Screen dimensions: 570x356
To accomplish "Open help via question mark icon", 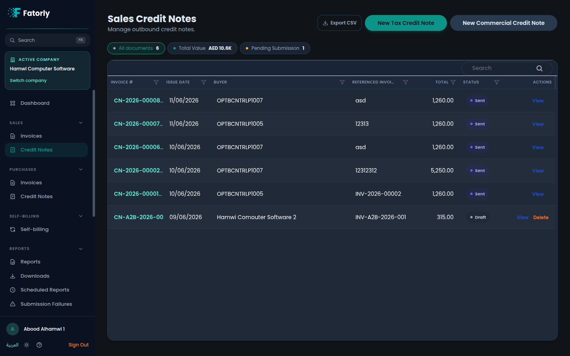I will tap(39, 345).
